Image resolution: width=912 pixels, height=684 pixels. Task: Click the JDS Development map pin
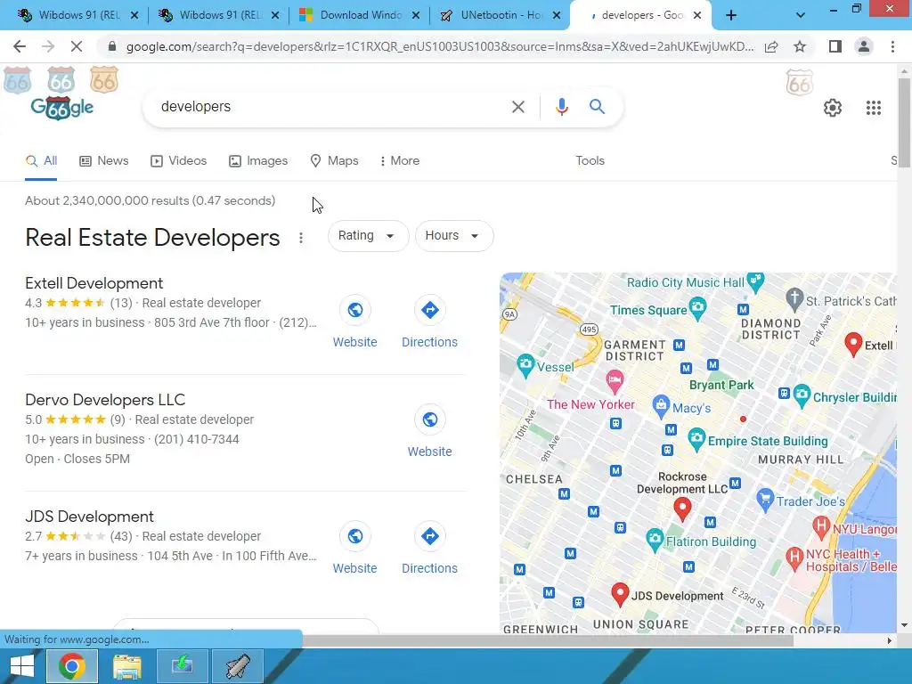[x=620, y=594]
